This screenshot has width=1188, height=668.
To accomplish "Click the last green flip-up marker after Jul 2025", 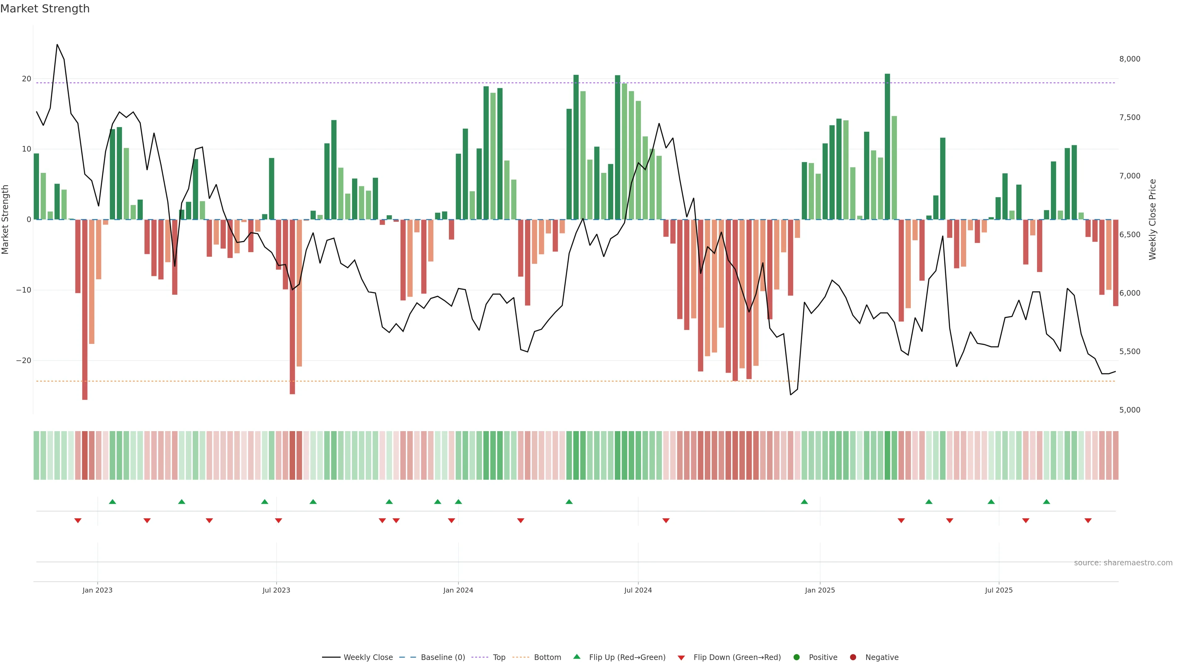I will [1046, 502].
